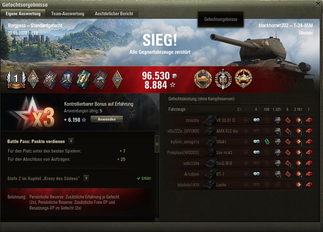Open the Ausführlicher Bericht tab
Viewport: 323px width, 232px height.
tap(114, 14)
